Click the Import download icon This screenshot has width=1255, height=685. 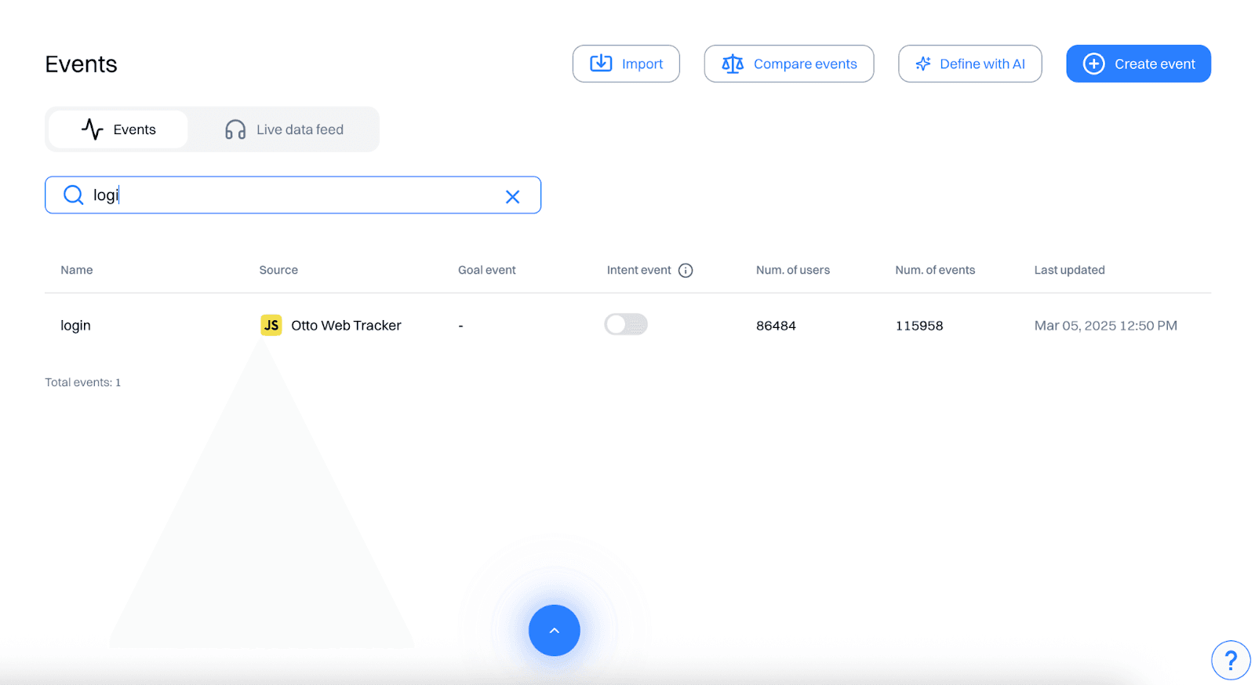point(601,64)
